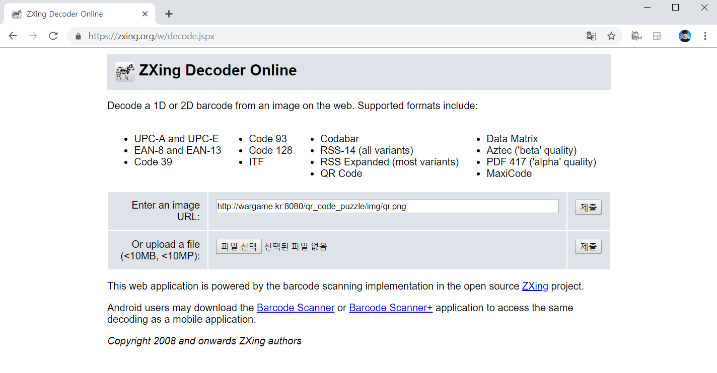Screen dimensions: 717x373
Task: Click the padlock site security icon
Action: (78, 36)
